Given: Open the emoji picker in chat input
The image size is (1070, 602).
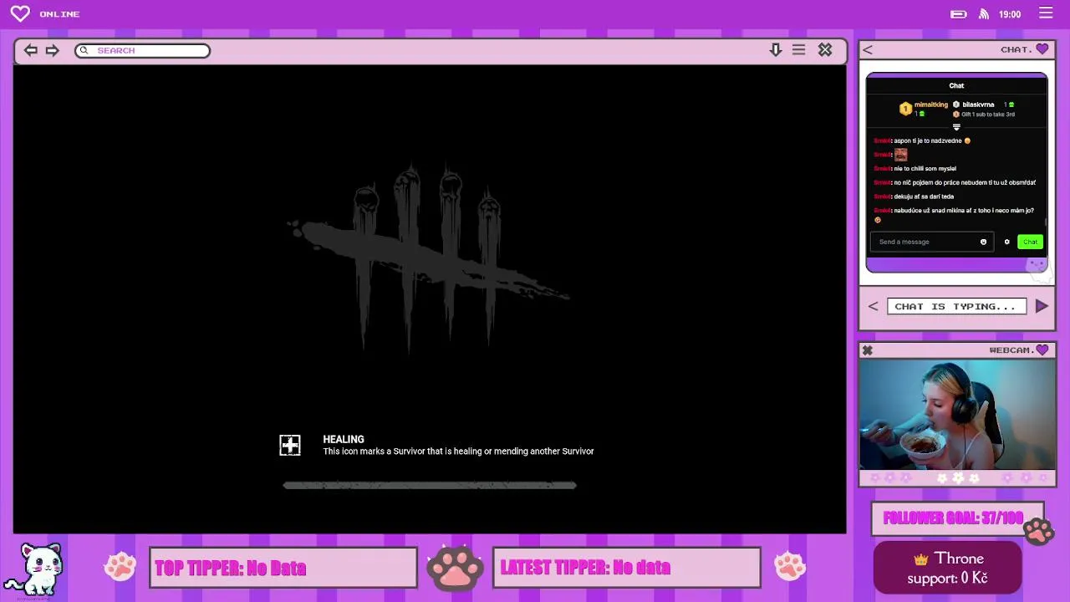Looking at the screenshot, I should 983,242.
